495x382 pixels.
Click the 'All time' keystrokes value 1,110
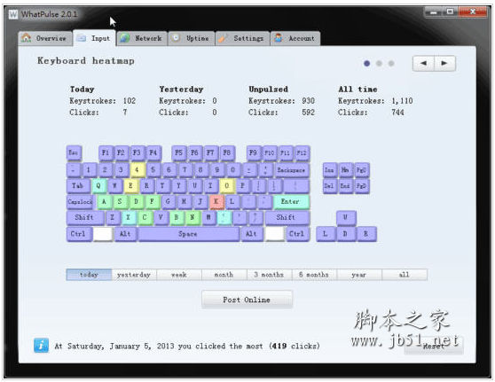[402, 101]
